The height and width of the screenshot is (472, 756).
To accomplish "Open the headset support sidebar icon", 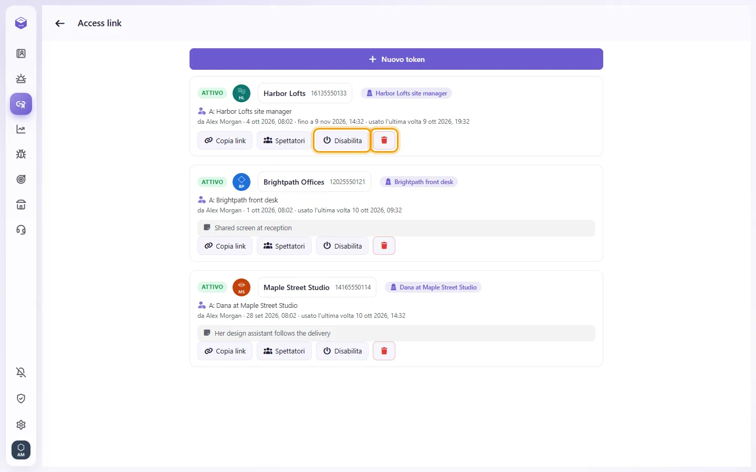I will pyautogui.click(x=21, y=230).
